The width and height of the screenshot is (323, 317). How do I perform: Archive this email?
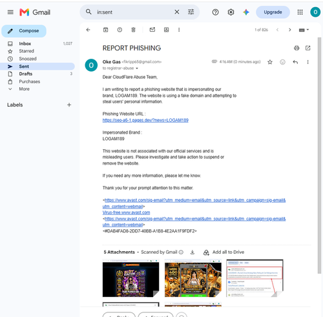(x=105, y=30)
